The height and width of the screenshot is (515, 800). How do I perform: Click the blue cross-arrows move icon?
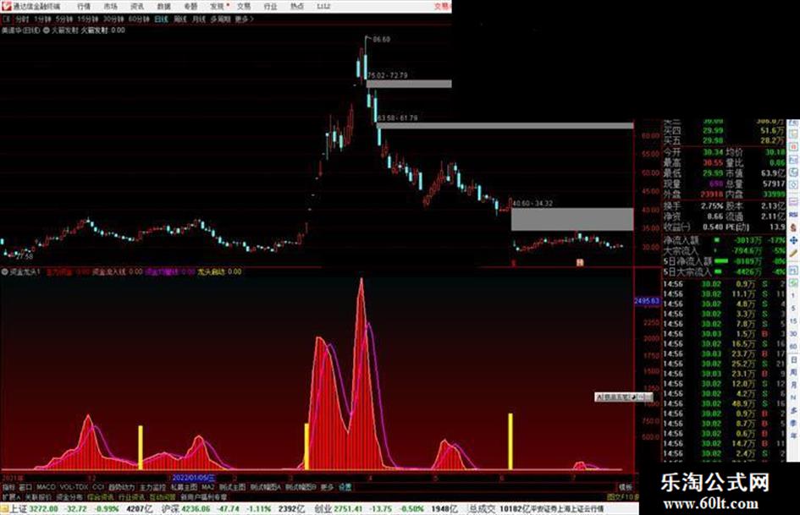(x=793, y=240)
